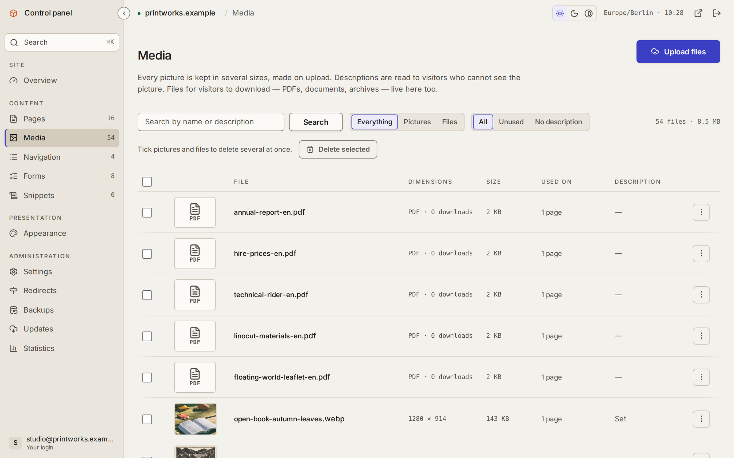Select technical-rider-en.pdf checkbox
Image resolution: width=734 pixels, height=458 pixels.
(x=147, y=295)
